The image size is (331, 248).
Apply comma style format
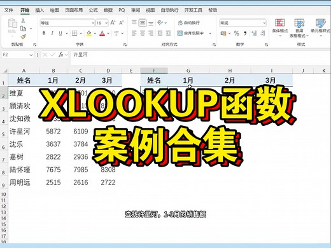(x=245, y=33)
